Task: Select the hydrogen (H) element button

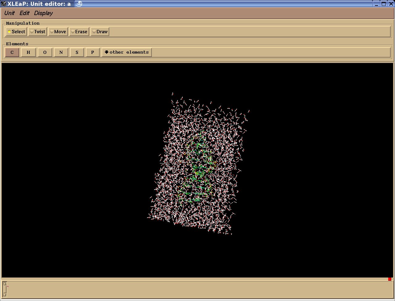Action: [x=28, y=52]
